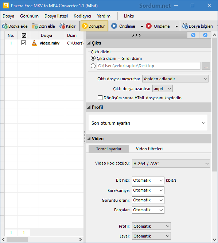Open the Görünüm menu
The width and height of the screenshot is (218, 243).
29,16
